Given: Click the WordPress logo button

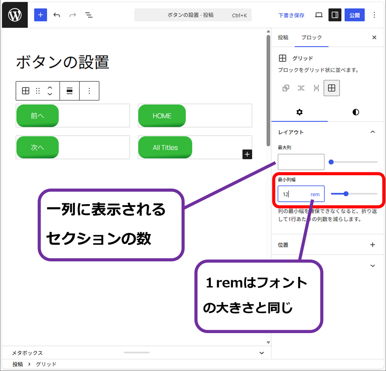Looking at the screenshot, I should [x=15, y=15].
